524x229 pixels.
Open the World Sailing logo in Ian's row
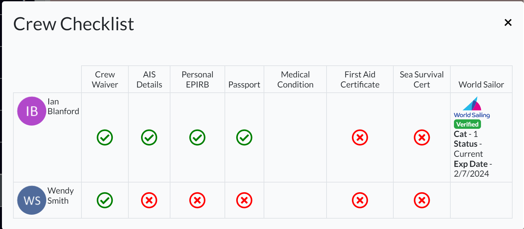point(472,107)
